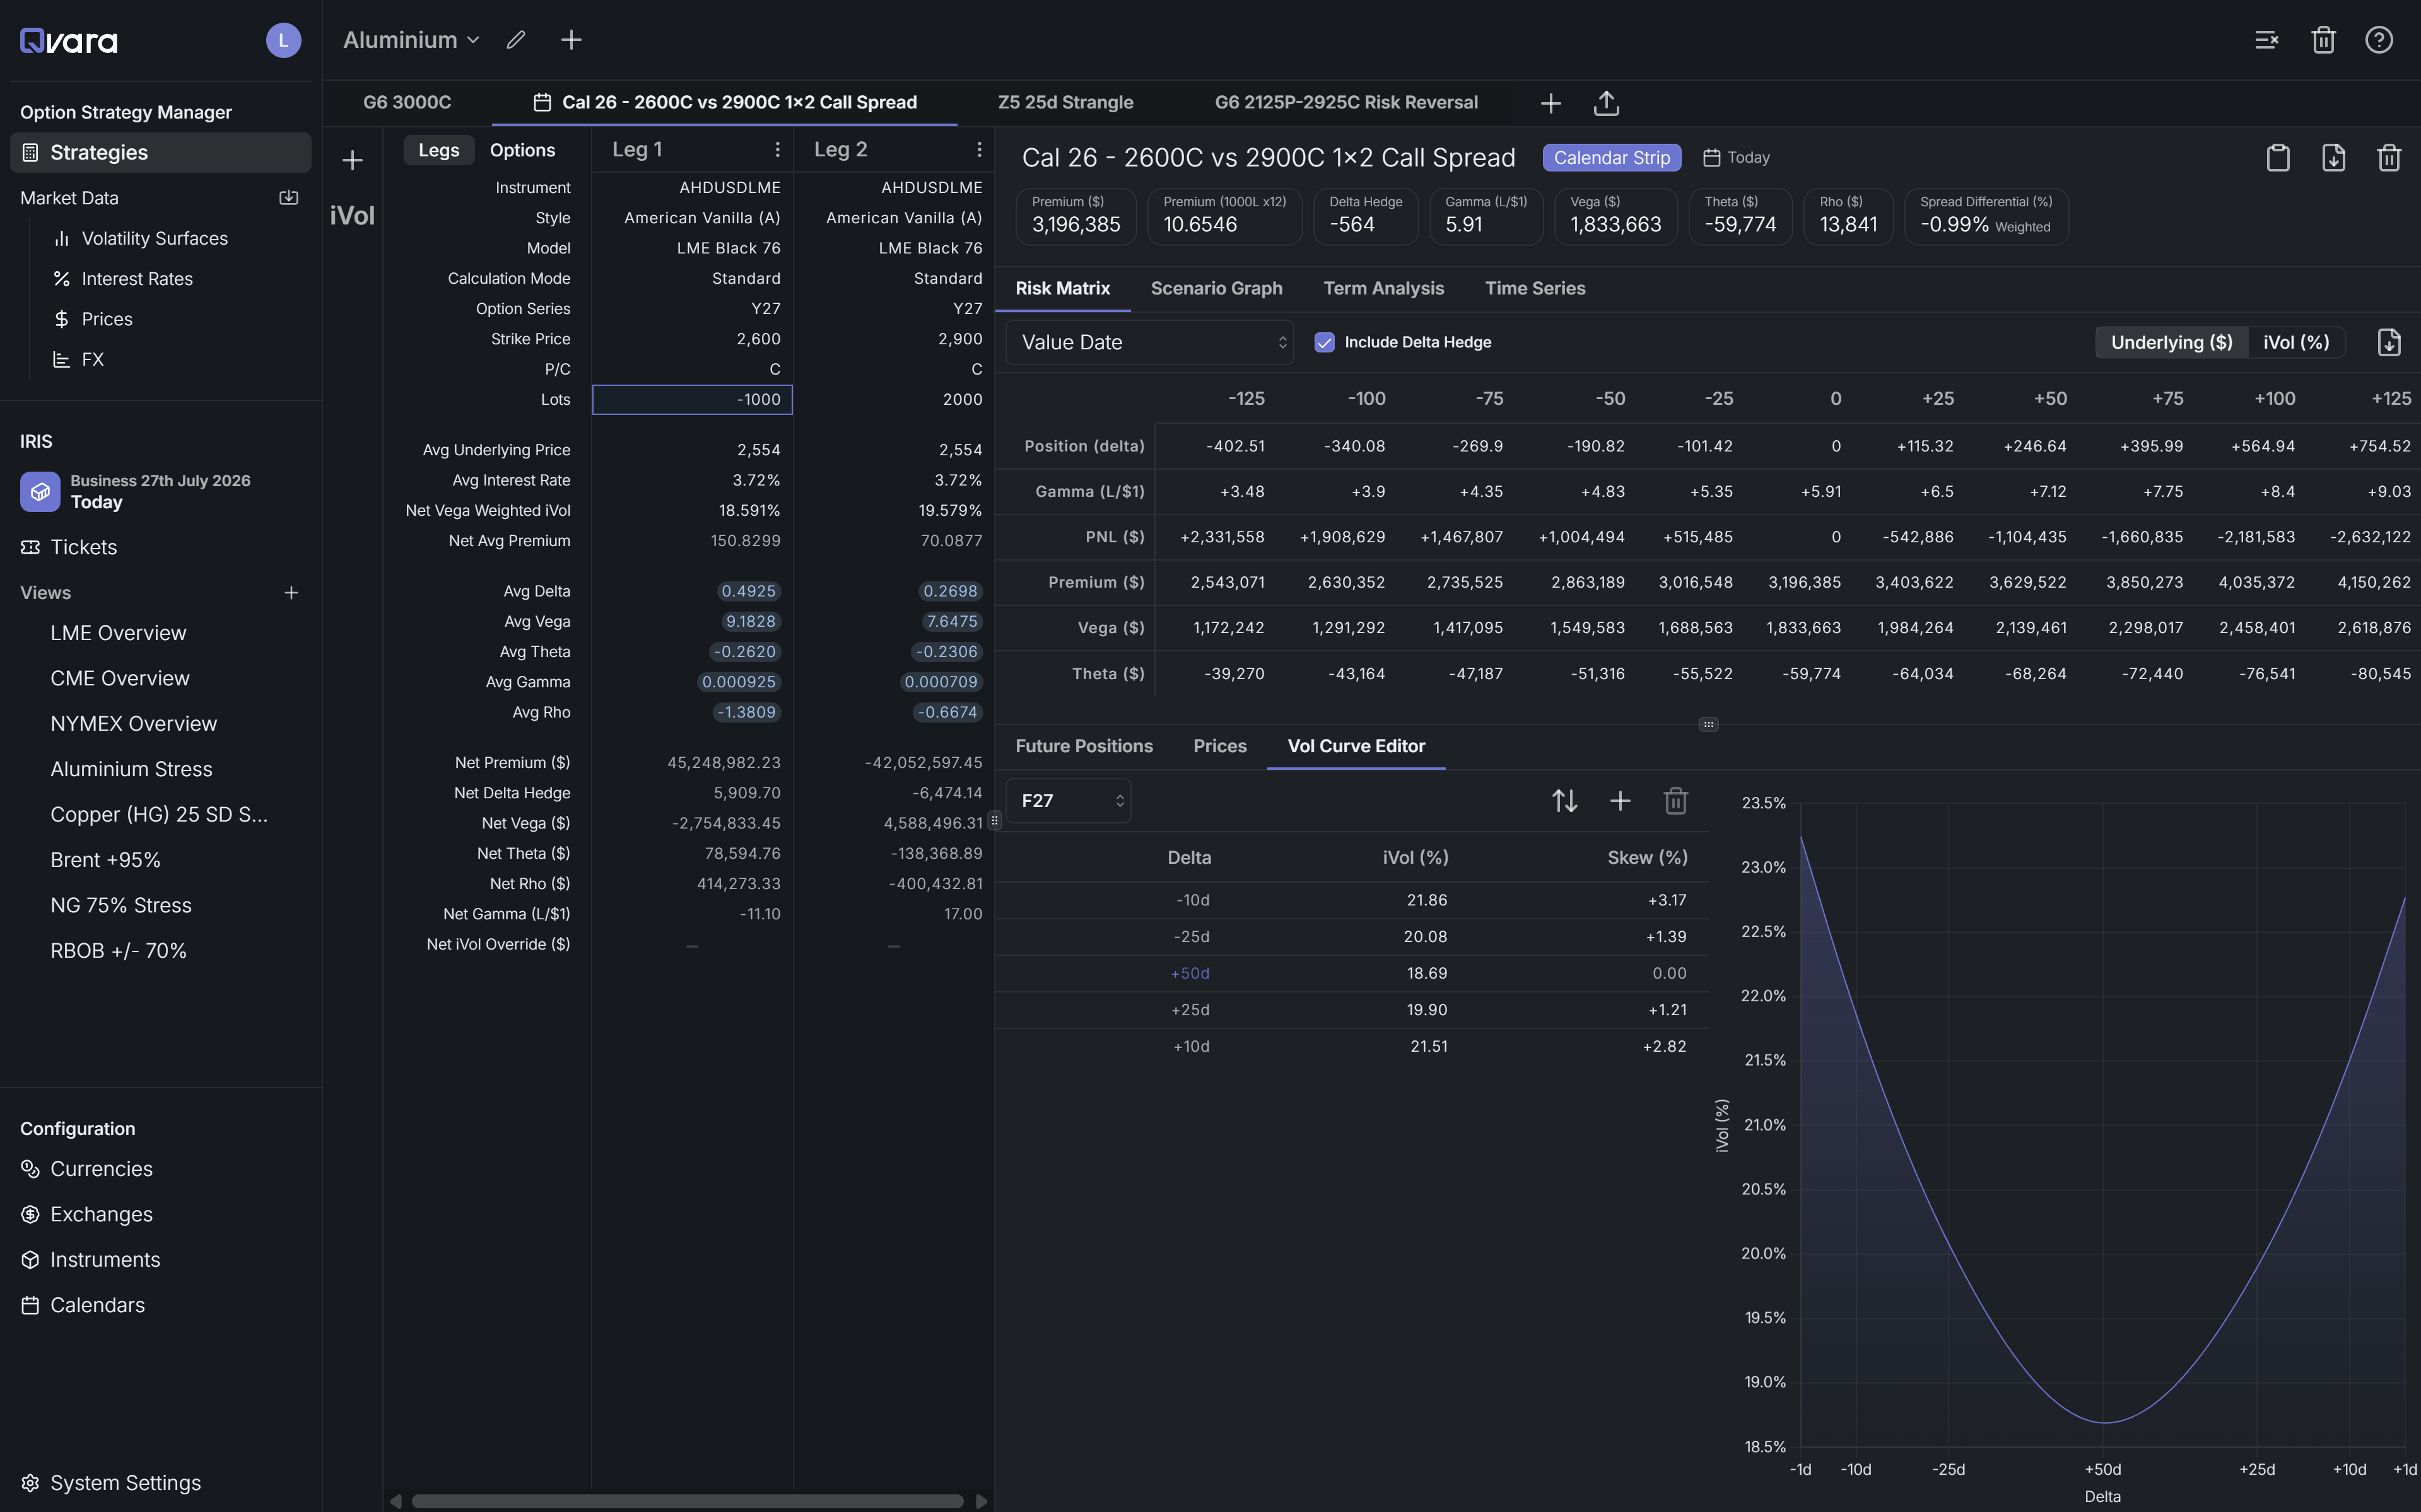2421x1512 pixels.
Task: Switch matrix axis to iVol (%)
Action: click(x=2296, y=342)
